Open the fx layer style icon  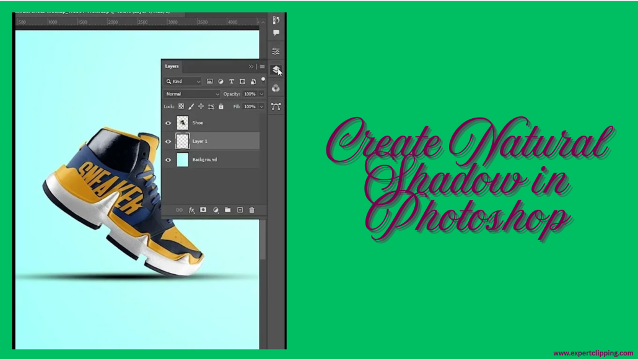point(191,210)
